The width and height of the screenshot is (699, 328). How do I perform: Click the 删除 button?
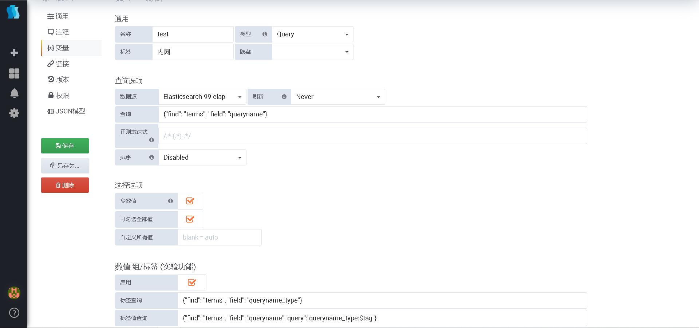(x=65, y=185)
